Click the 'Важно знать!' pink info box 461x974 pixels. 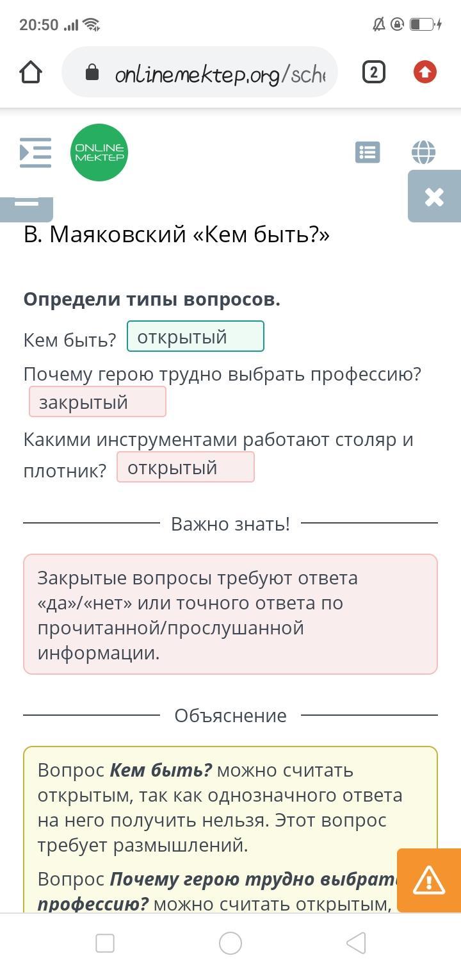pos(230,615)
